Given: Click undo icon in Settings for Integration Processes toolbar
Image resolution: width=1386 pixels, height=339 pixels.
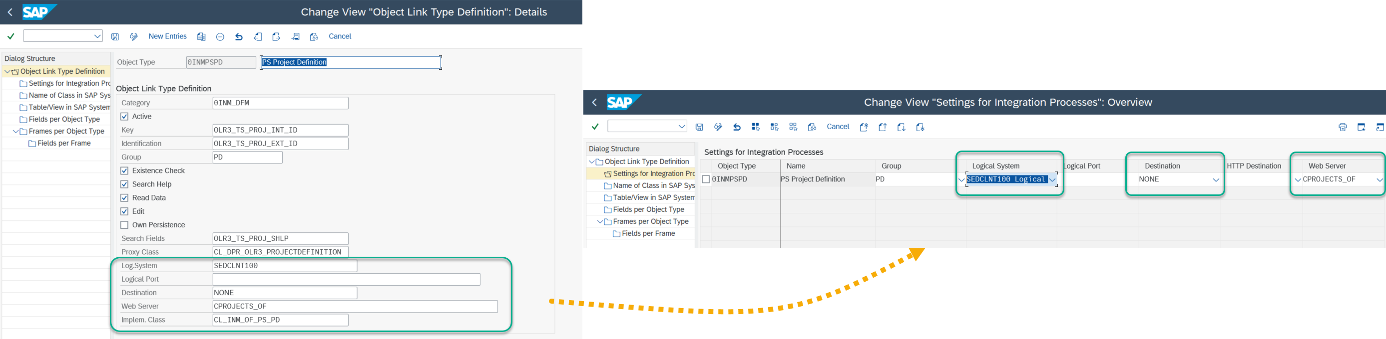Looking at the screenshot, I should tap(737, 127).
